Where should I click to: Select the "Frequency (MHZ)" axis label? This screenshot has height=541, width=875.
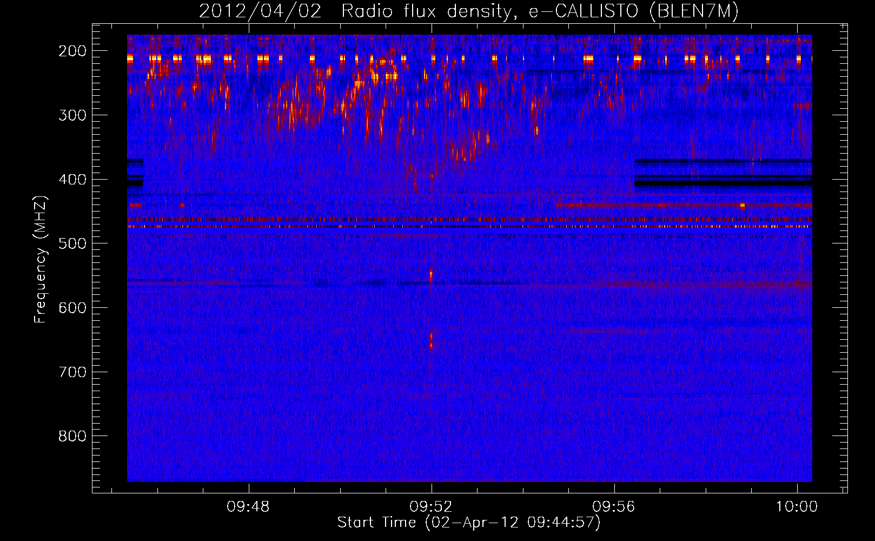(41, 260)
